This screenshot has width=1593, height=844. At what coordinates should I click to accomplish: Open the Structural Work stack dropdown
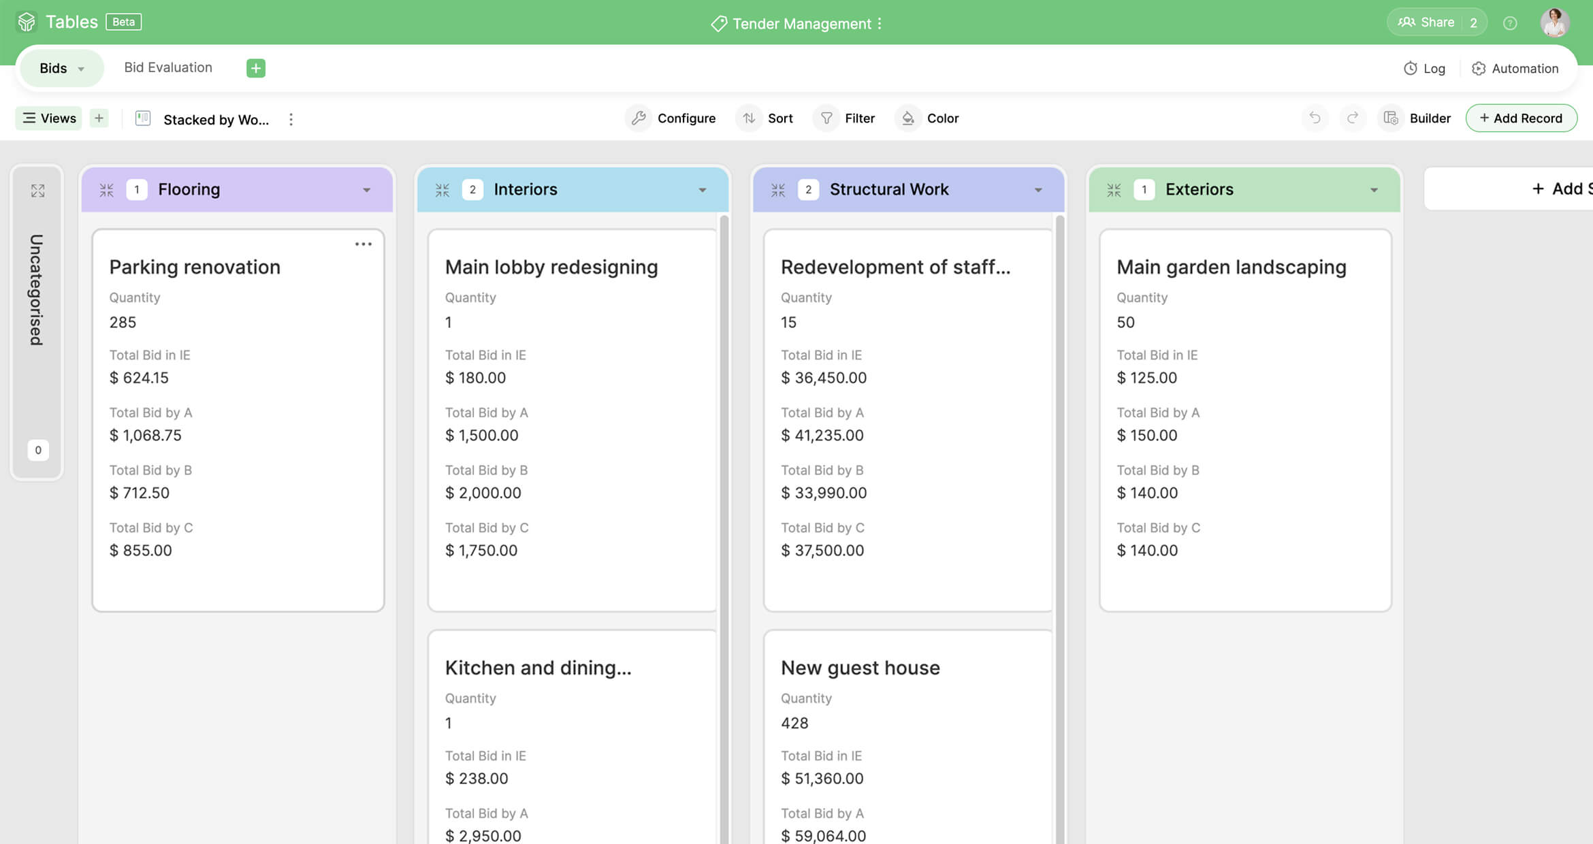tap(1038, 190)
